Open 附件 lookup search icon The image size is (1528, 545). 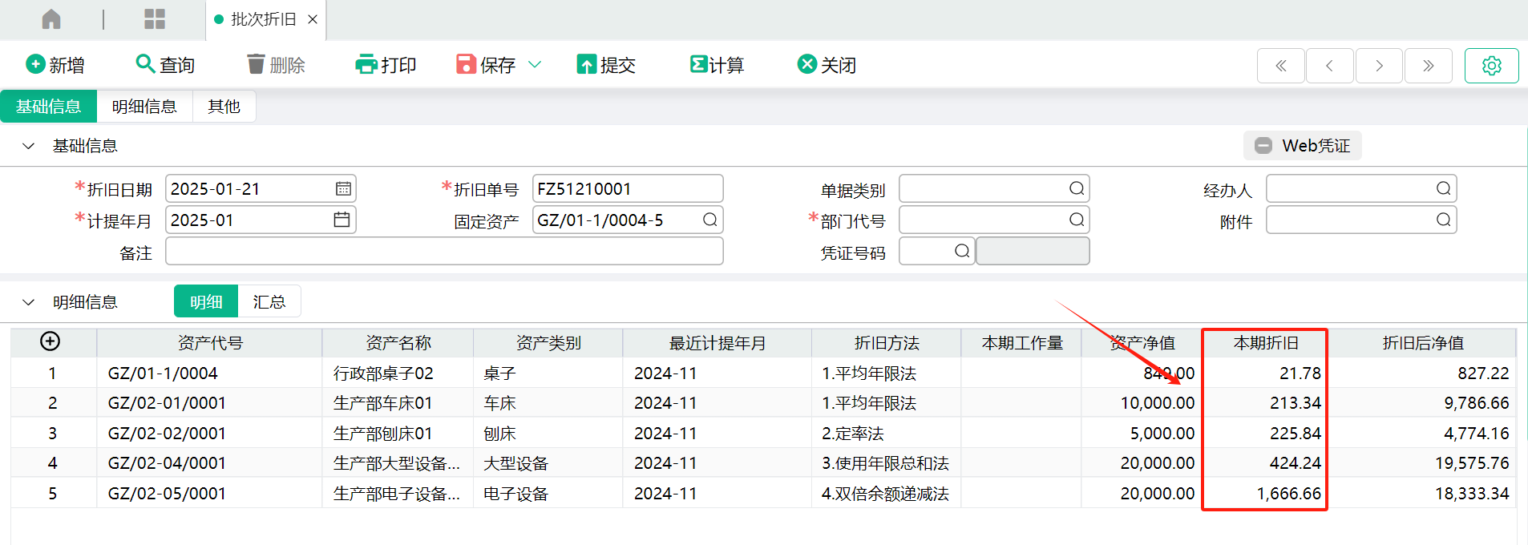(1443, 220)
